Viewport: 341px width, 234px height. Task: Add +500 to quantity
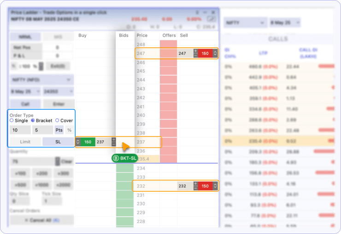pyautogui.click(x=20, y=185)
